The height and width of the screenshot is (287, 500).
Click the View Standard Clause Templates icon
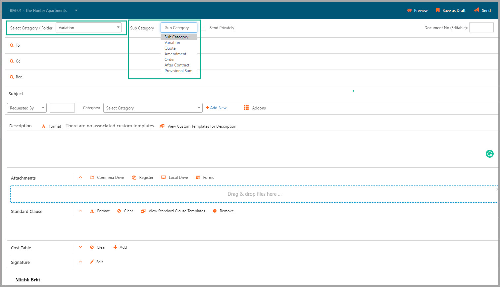(x=143, y=211)
